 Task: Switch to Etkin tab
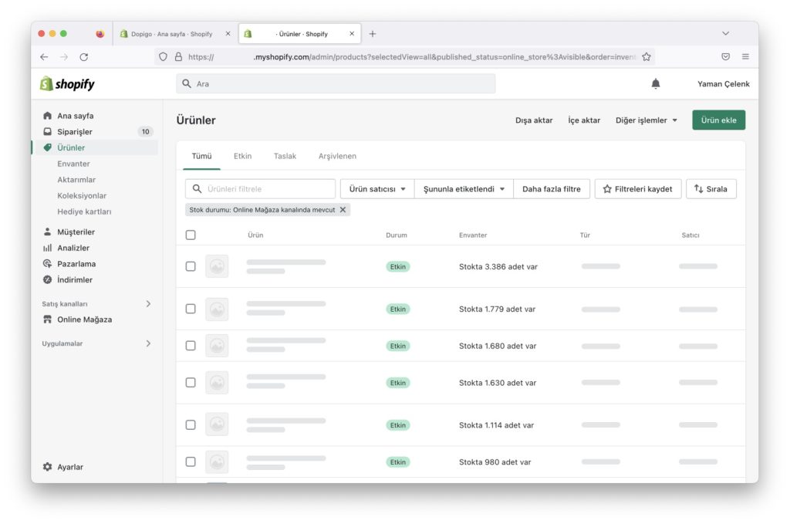click(x=242, y=156)
